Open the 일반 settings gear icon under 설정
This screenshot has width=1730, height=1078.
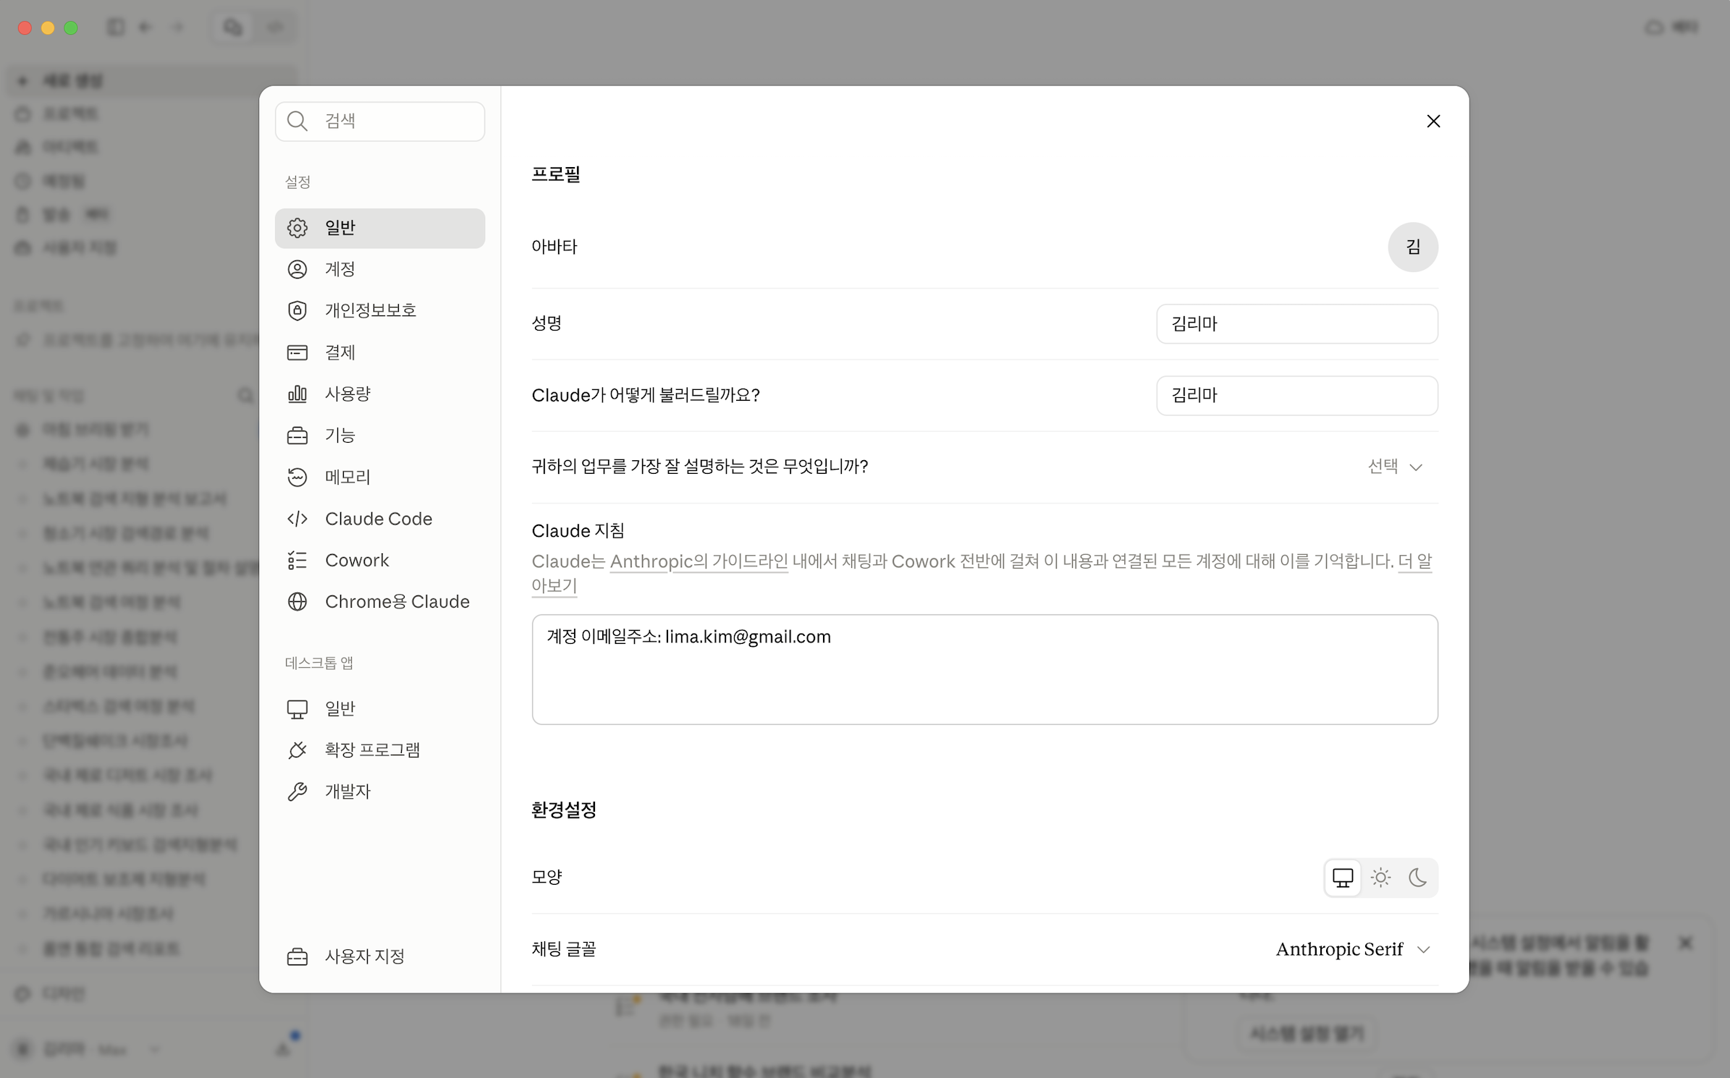point(298,228)
